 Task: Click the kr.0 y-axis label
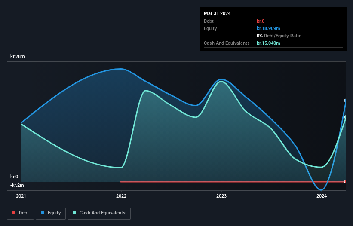click(14, 177)
